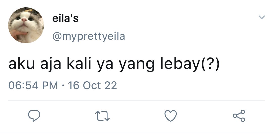Click the word 'aku' in the tweet

point(21,64)
